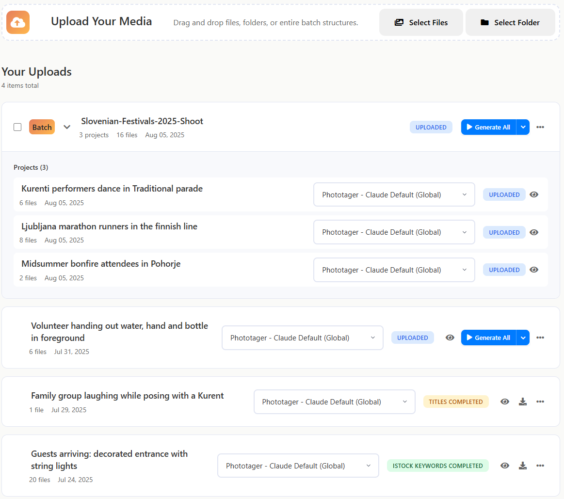Open Guests arriving: decorated entrance title
The height and width of the screenshot is (499, 564).
(109, 460)
